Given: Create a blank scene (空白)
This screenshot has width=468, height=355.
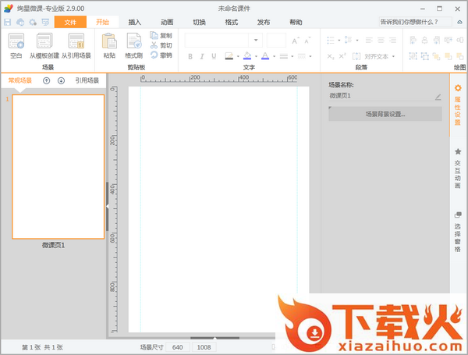Looking at the screenshot, I should [x=16, y=46].
